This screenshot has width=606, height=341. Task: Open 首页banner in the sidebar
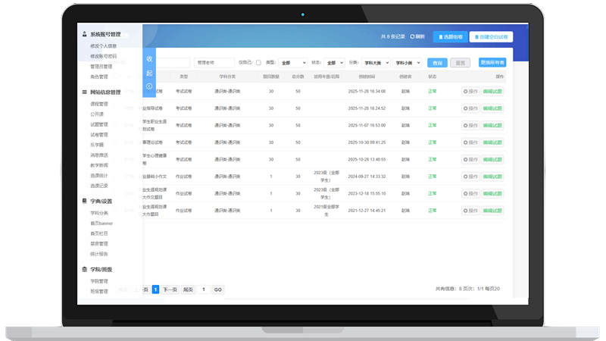(x=102, y=223)
